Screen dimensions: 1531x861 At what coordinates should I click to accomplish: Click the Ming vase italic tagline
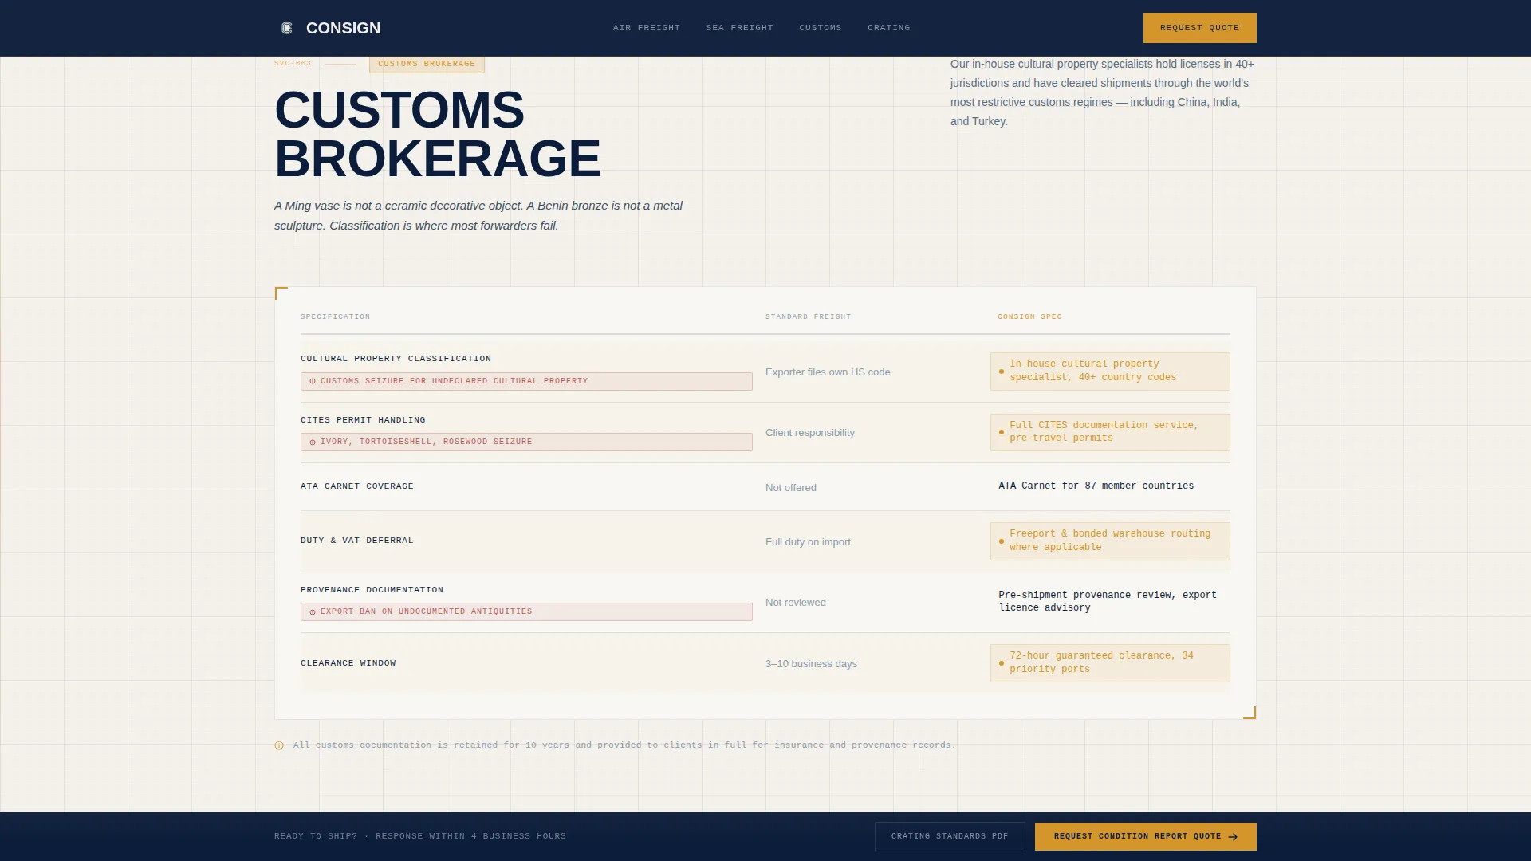click(478, 216)
